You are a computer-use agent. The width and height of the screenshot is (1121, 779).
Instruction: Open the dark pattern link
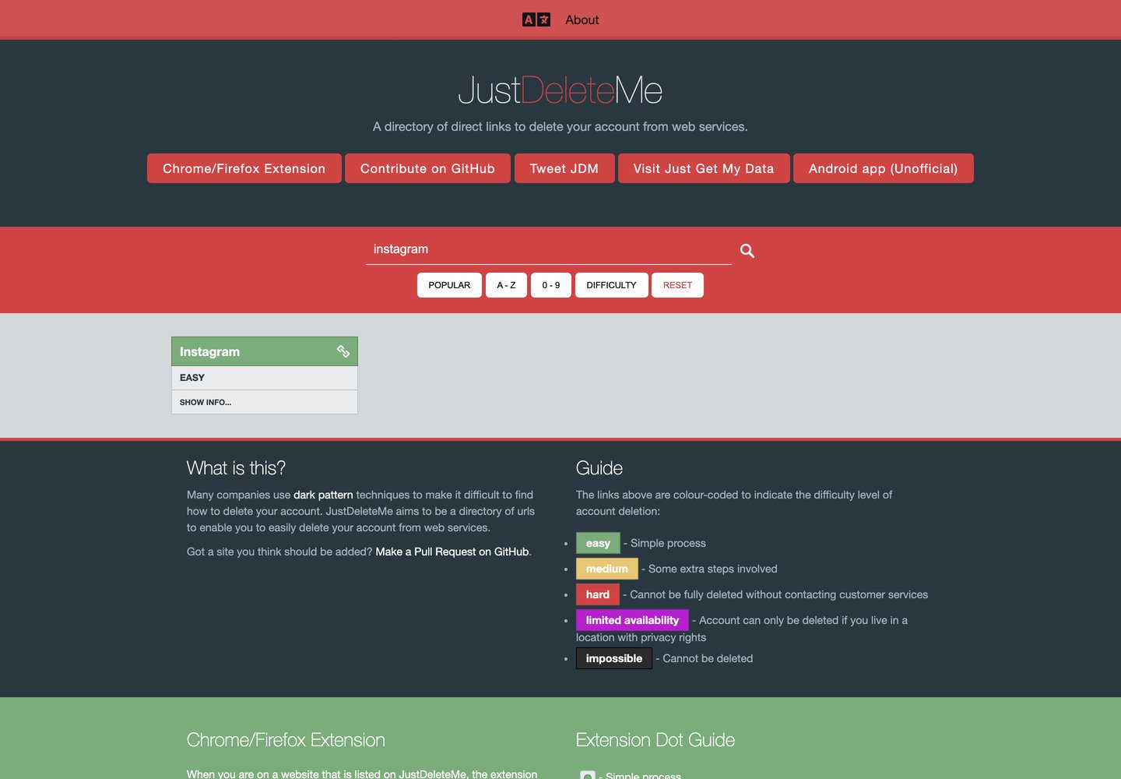(323, 495)
